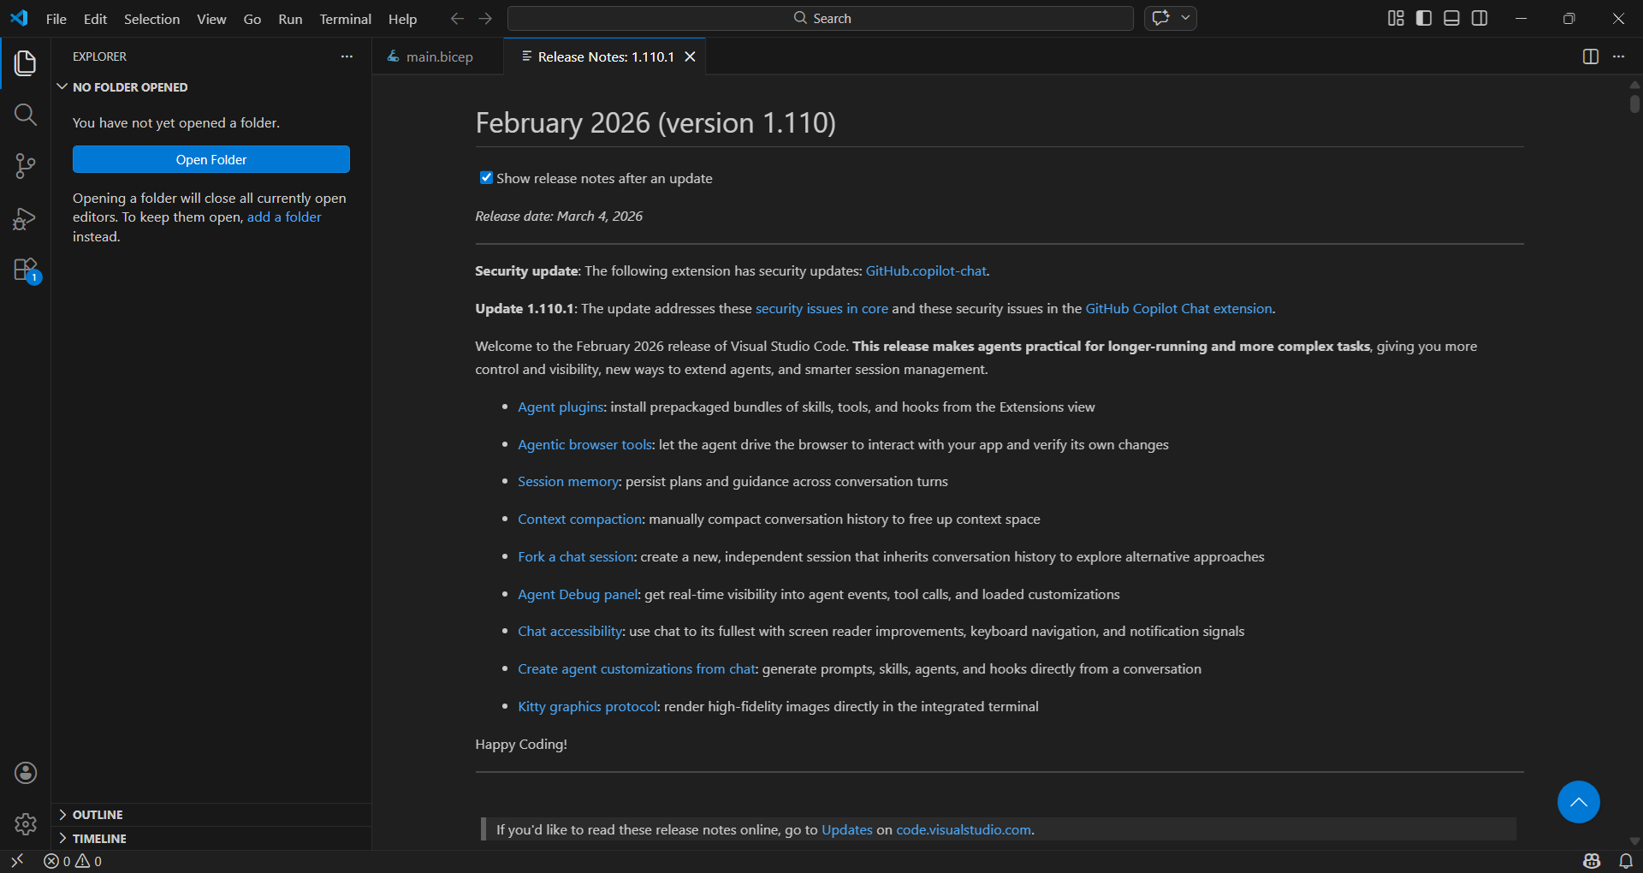Open the Kitty graphics protocol link

(587, 707)
